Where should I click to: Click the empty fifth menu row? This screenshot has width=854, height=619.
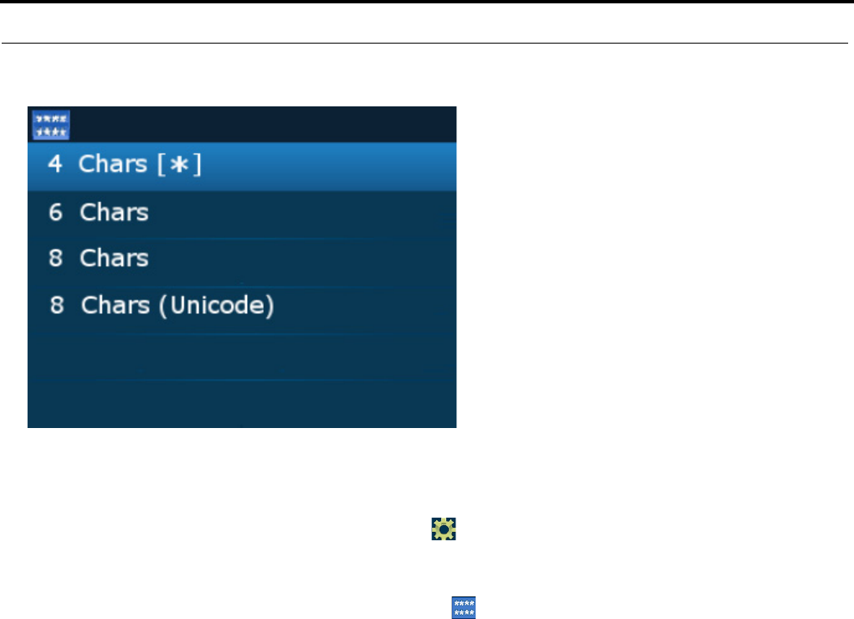(242, 357)
